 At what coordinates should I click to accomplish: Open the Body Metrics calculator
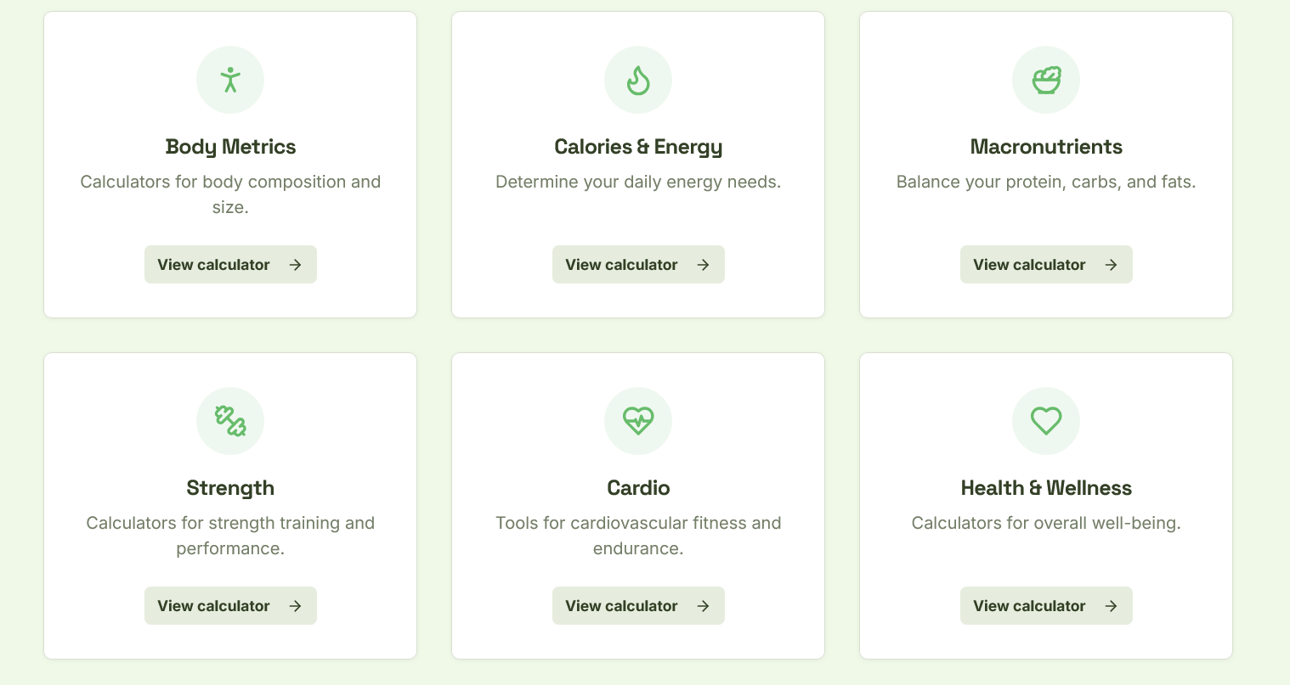[x=230, y=264]
